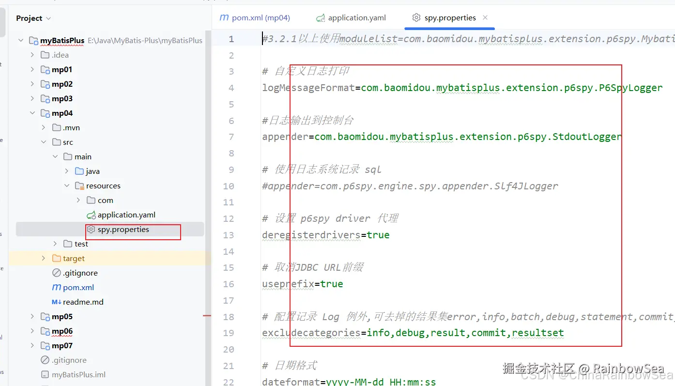Collapse the main folder
The height and width of the screenshot is (386, 675).
click(55, 156)
